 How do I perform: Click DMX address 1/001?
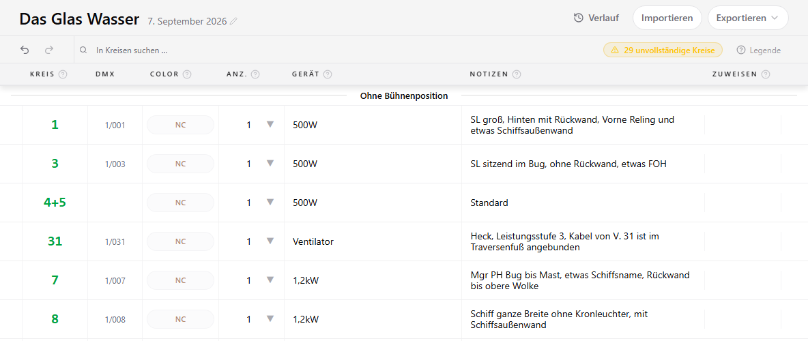[x=115, y=125]
